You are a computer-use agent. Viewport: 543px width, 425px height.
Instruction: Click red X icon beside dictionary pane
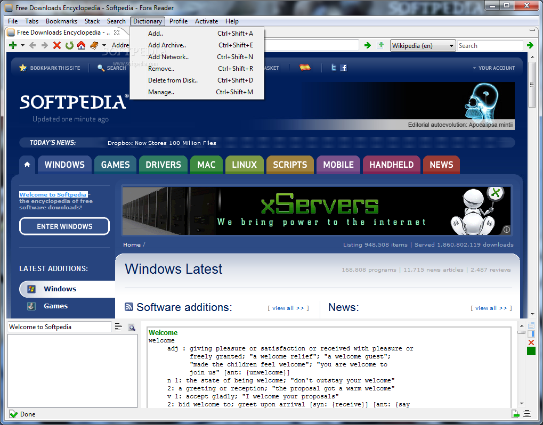[x=531, y=342]
